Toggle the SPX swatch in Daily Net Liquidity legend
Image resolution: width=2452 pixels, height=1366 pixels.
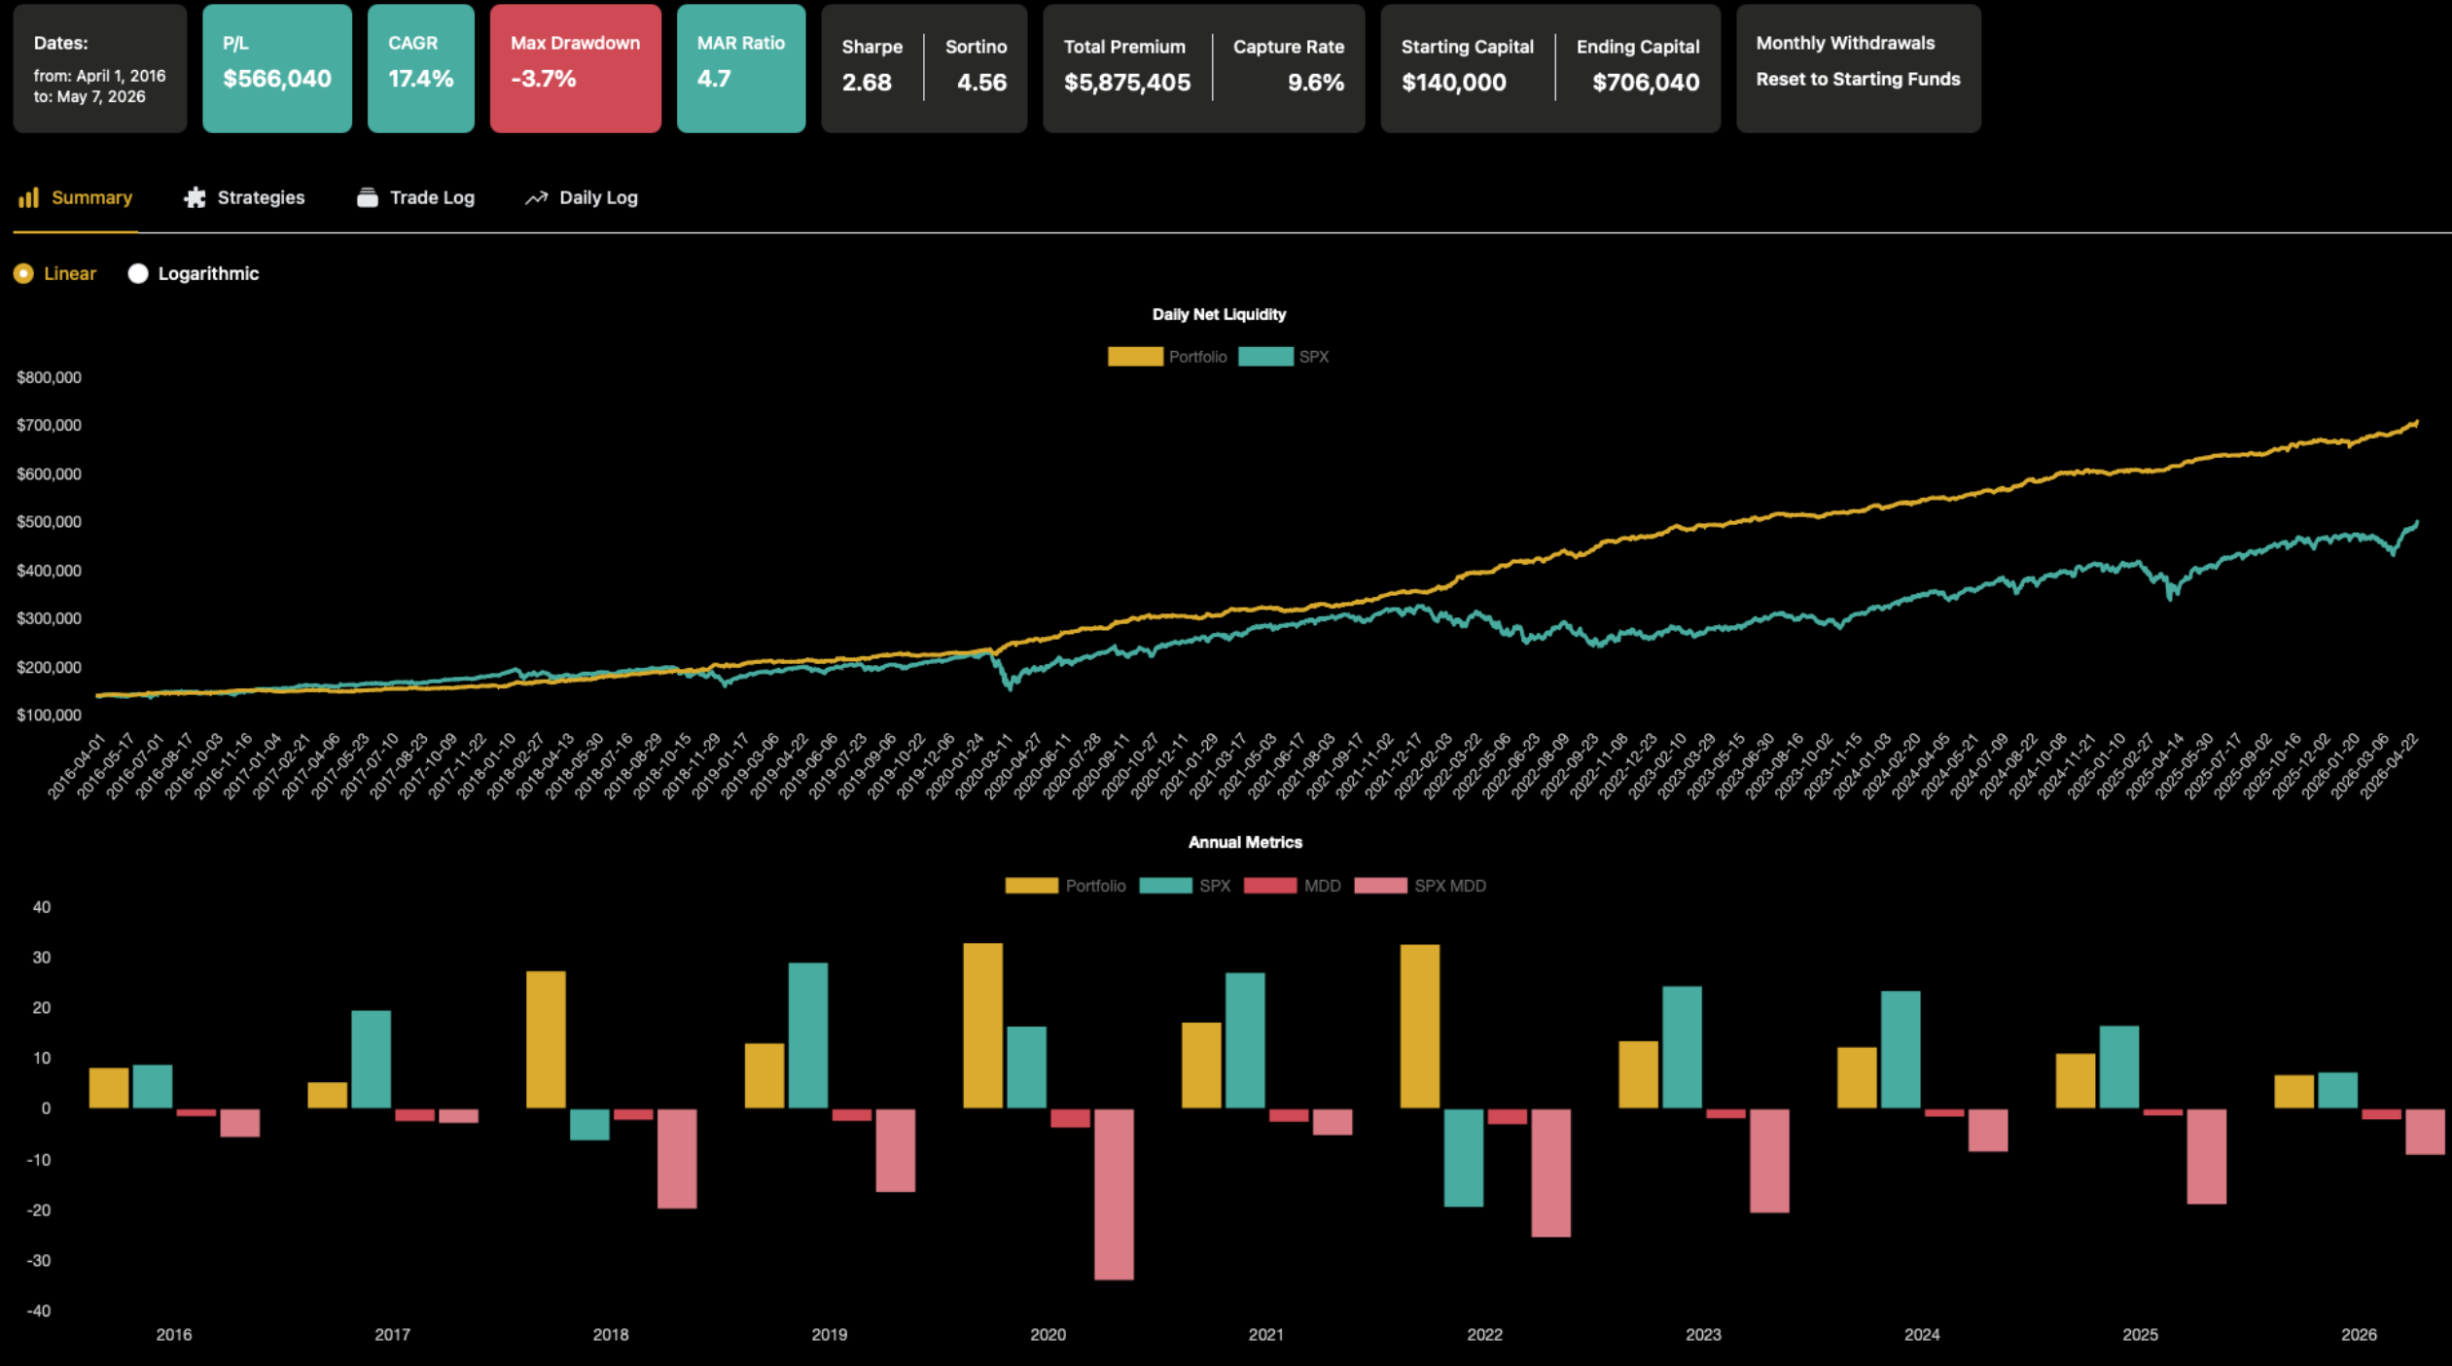tap(1265, 357)
